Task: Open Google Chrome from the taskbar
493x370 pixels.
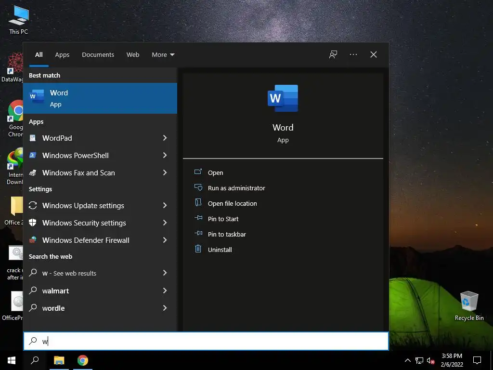Action: [x=83, y=360]
